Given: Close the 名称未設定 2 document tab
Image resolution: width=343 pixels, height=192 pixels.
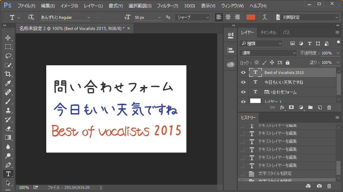Looking at the screenshot, I should click(x=129, y=28).
